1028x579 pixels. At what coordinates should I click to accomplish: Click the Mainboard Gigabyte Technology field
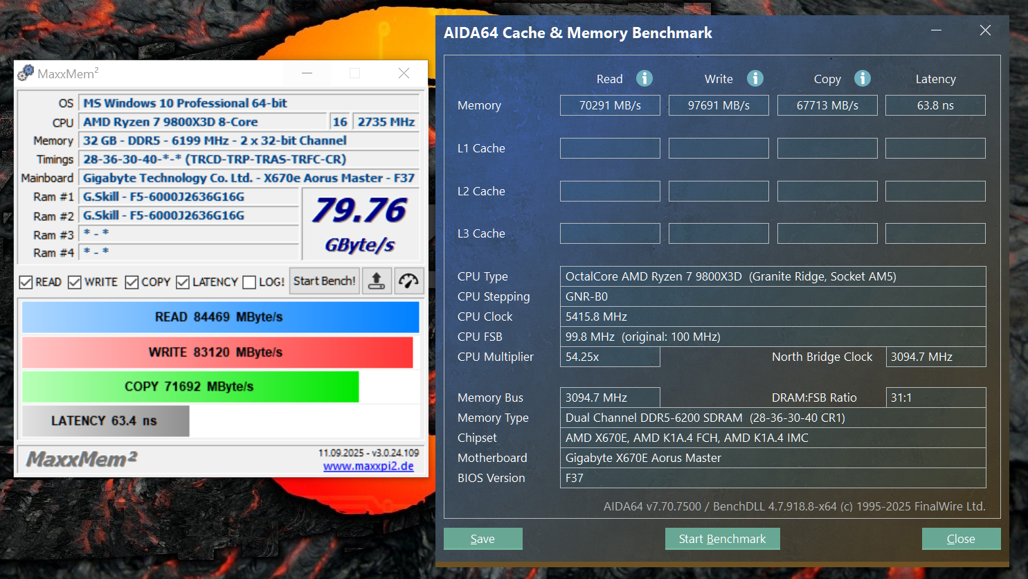click(x=249, y=178)
